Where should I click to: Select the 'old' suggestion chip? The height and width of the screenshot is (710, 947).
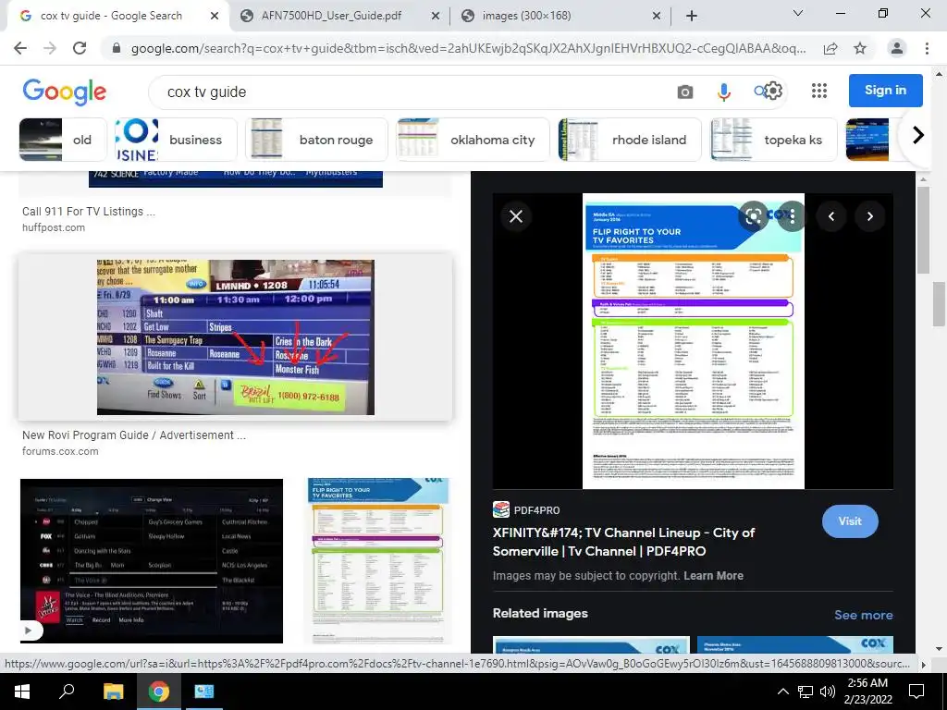[x=63, y=140]
